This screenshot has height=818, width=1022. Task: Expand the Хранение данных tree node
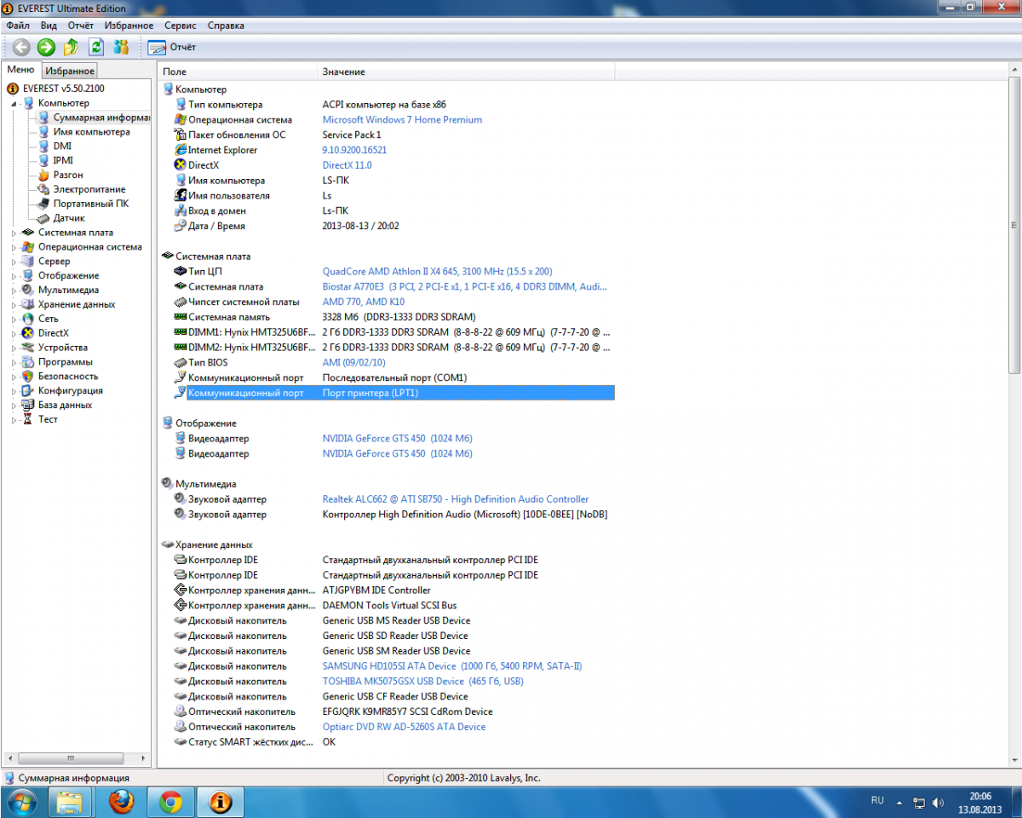pyautogui.click(x=14, y=304)
